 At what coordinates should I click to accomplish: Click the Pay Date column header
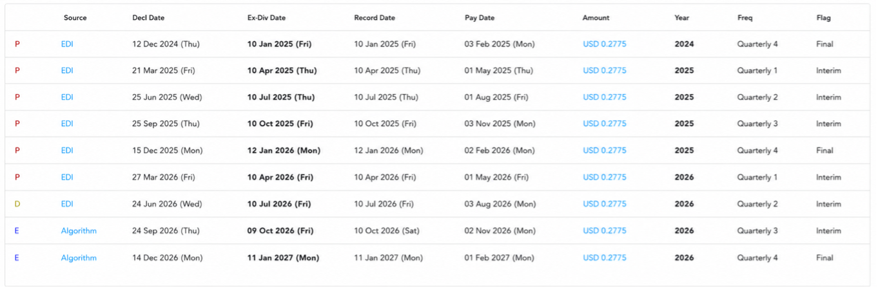coord(480,18)
